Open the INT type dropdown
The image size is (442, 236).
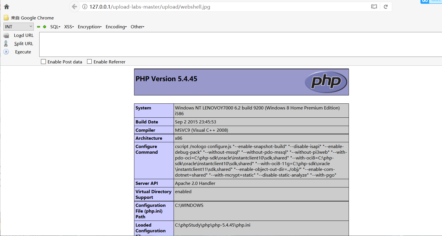tap(19, 27)
